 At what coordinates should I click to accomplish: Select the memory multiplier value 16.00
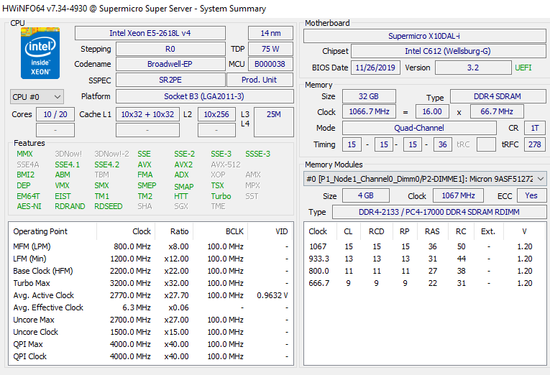pyautogui.click(x=432, y=112)
